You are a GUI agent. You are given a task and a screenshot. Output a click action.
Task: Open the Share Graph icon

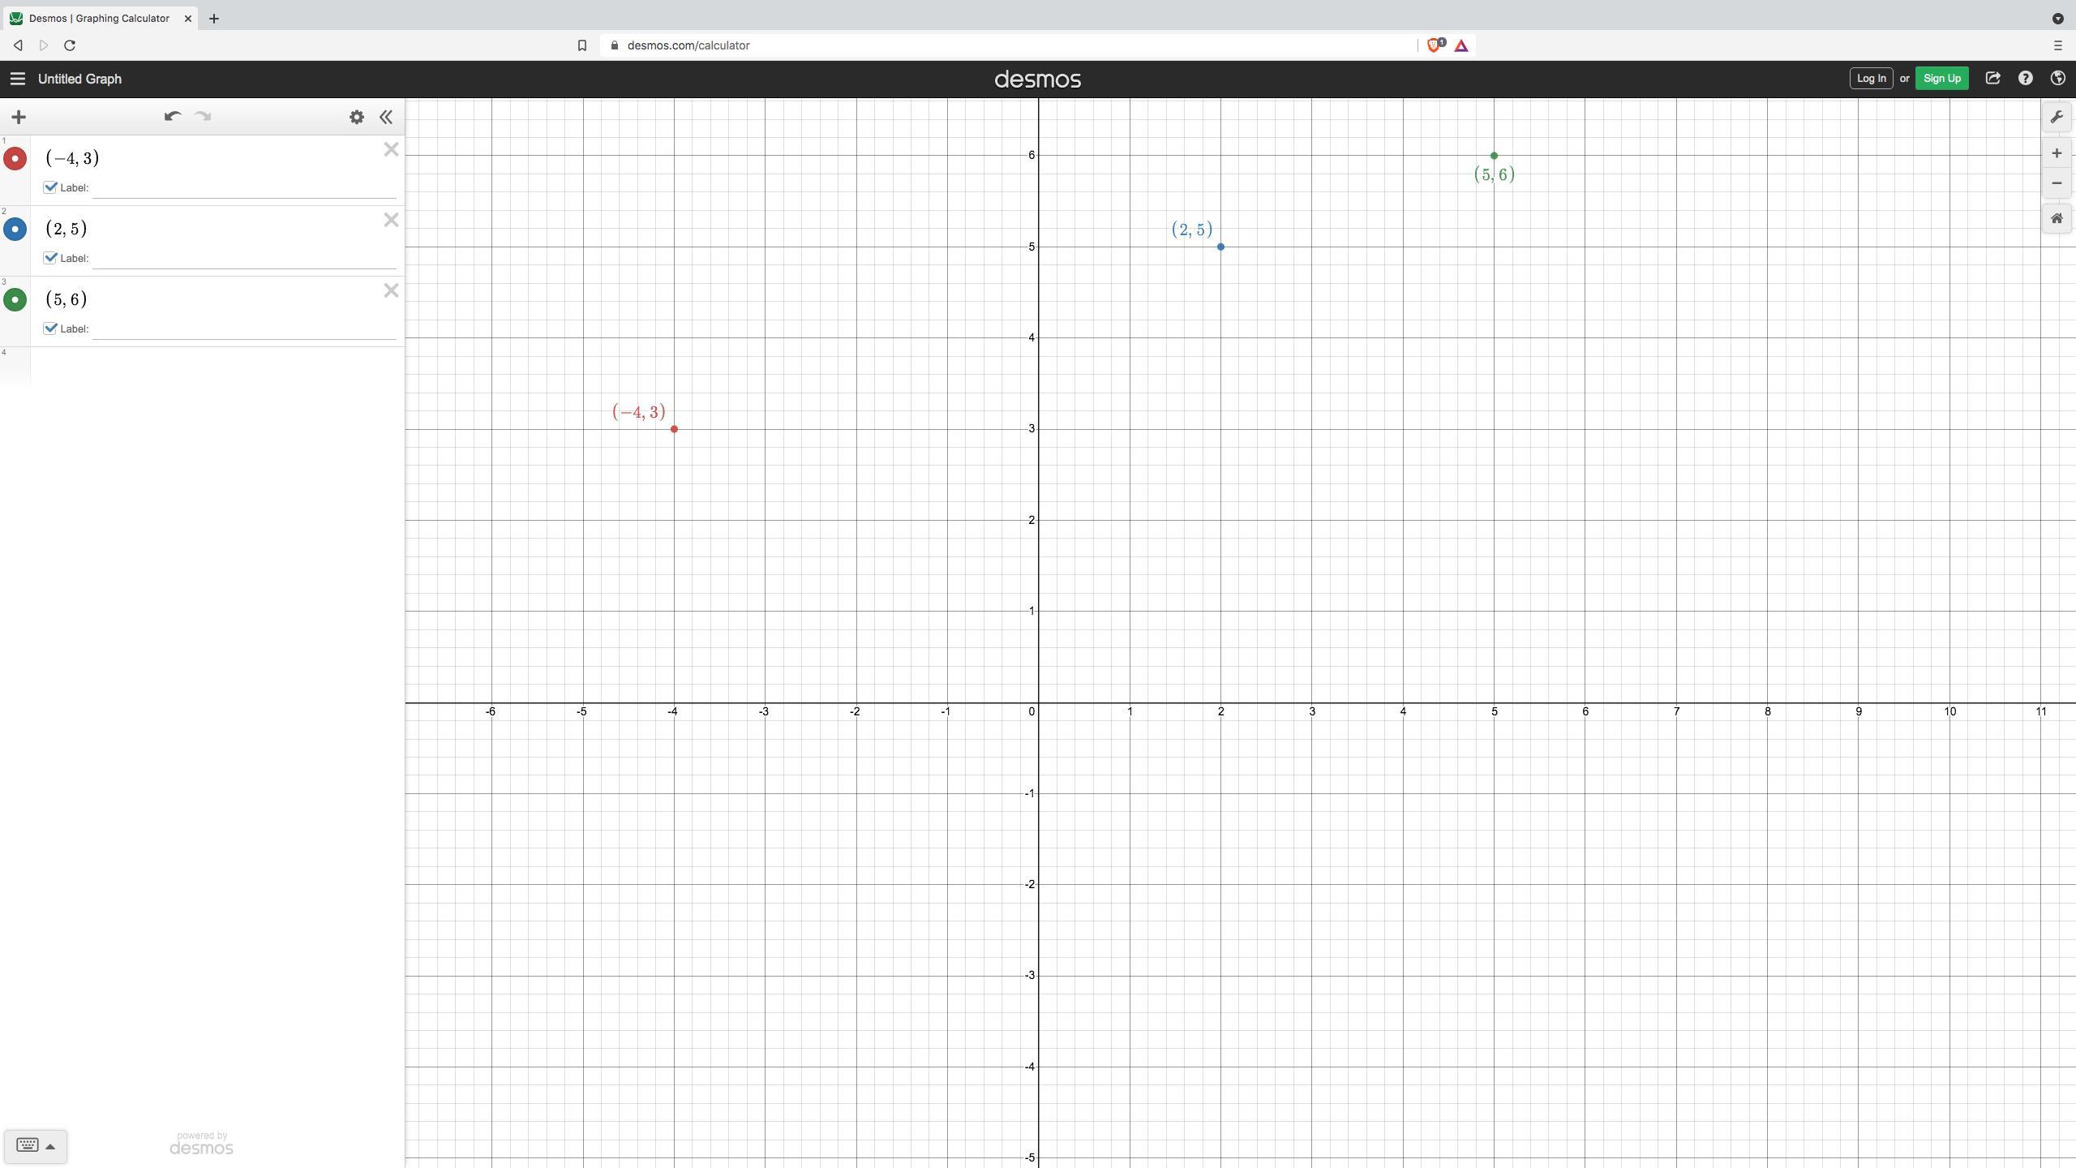click(x=1992, y=79)
